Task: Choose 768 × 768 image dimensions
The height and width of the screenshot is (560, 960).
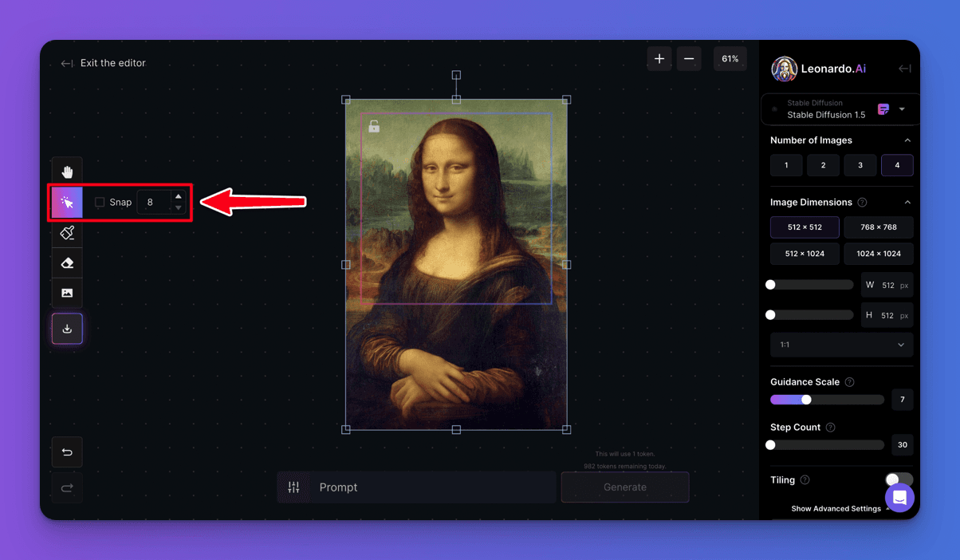Action: 879,227
